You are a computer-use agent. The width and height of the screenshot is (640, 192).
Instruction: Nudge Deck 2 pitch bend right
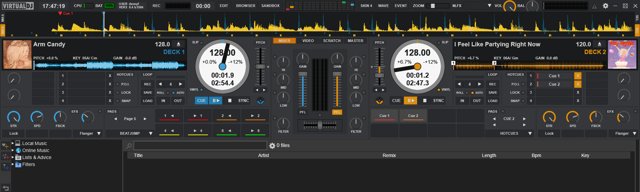pyautogui.click(x=383, y=90)
